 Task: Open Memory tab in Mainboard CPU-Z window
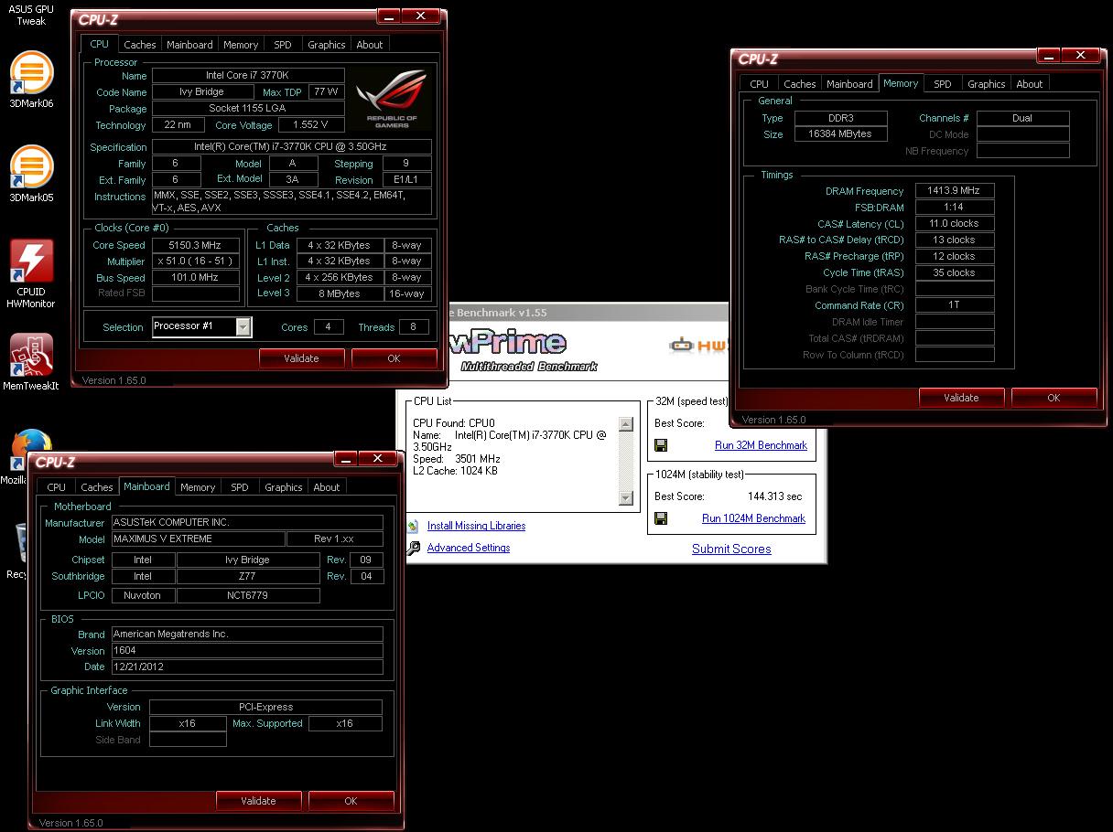[x=198, y=487]
